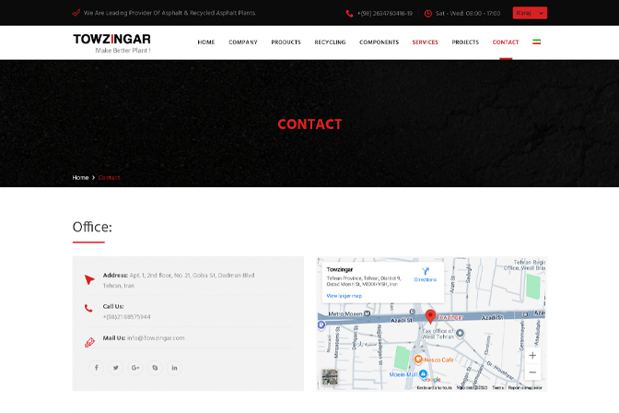
Task: Click the Google logo on the map
Action: pos(432,380)
